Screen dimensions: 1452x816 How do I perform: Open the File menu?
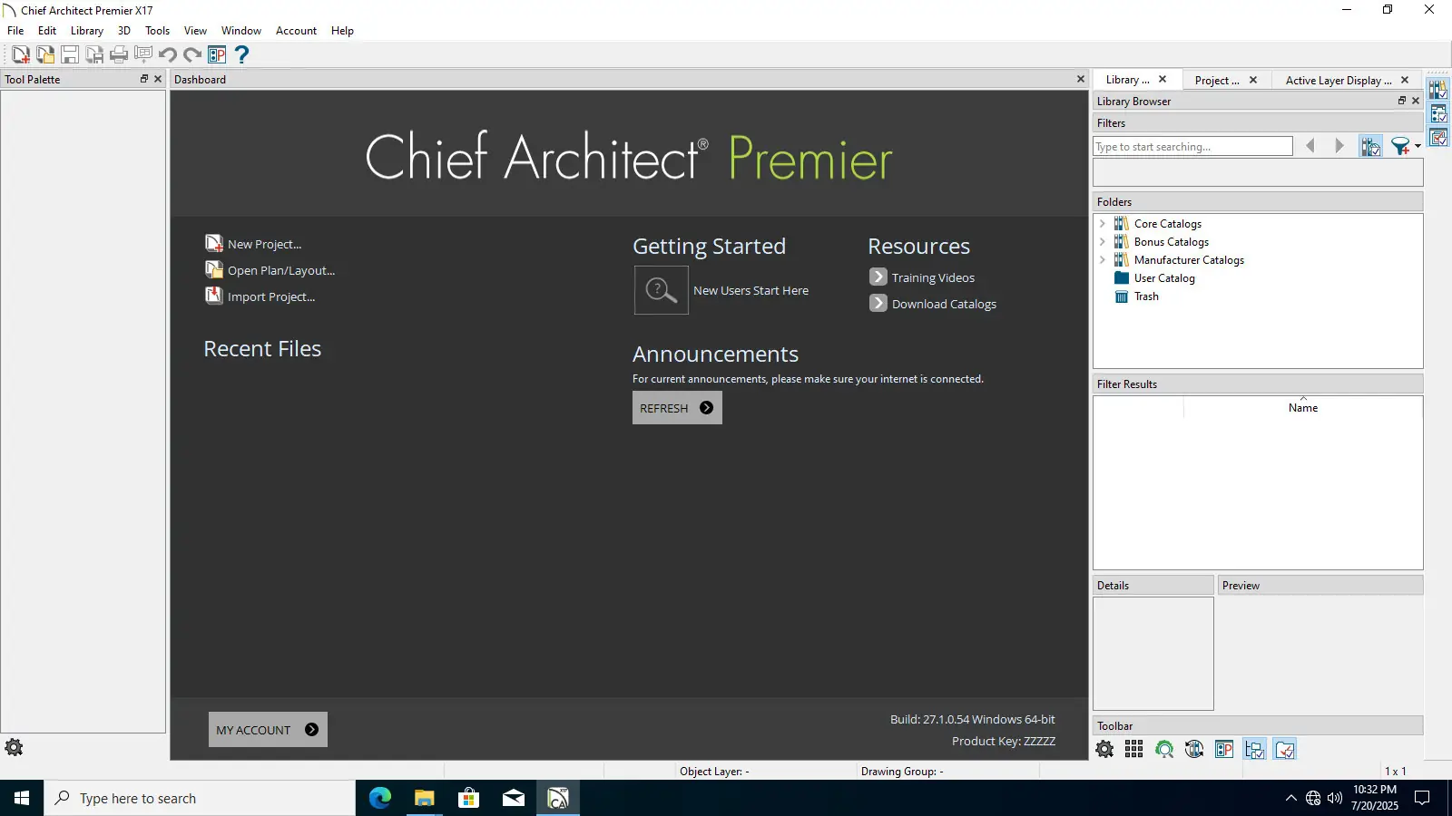pyautogui.click(x=15, y=31)
